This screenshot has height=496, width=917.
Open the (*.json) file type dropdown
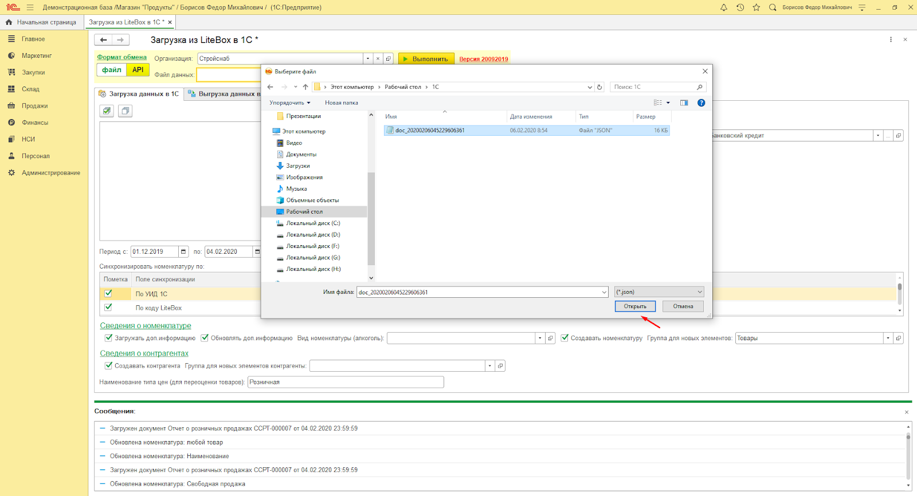[659, 292]
